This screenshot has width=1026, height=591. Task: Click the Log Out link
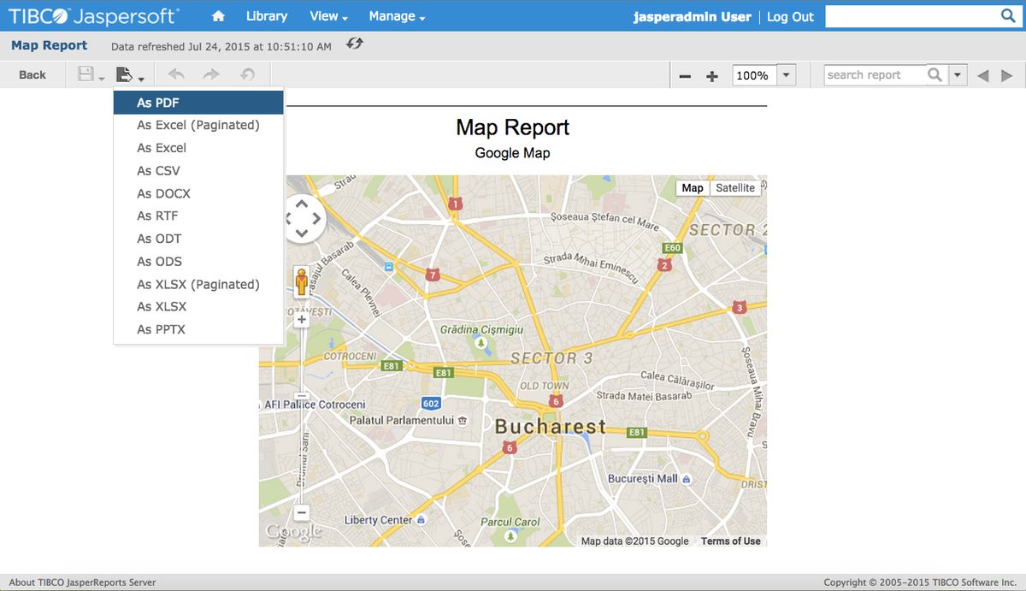pos(790,15)
